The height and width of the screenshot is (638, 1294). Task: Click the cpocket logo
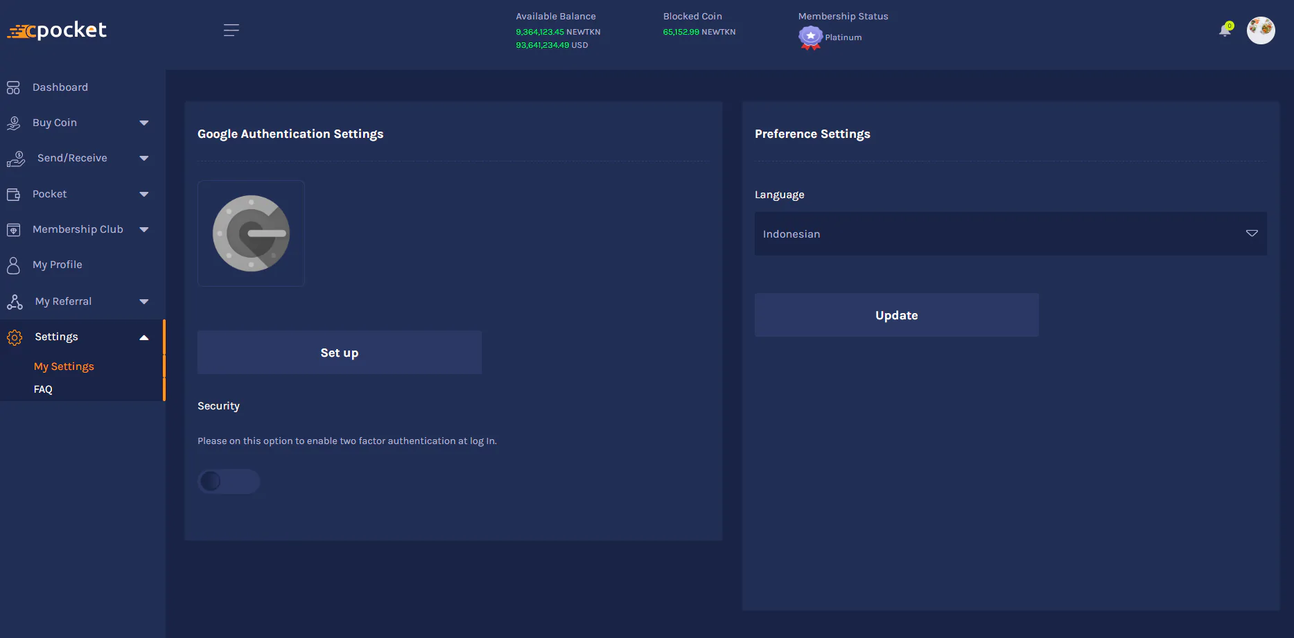point(57,30)
